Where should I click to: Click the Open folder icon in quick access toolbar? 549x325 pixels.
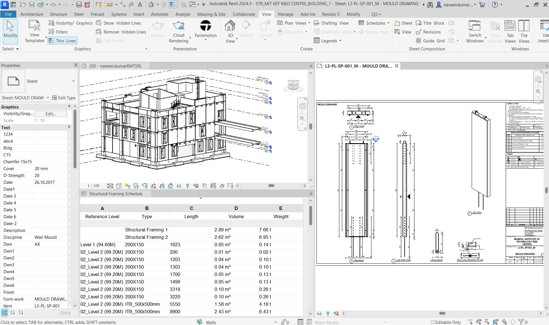[x=23, y=5]
